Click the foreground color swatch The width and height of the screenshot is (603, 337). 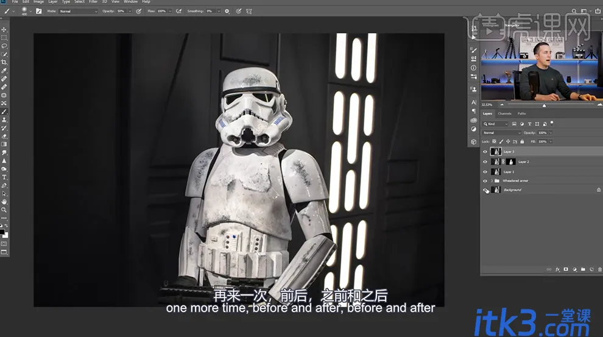pyautogui.click(x=2, y=232)
